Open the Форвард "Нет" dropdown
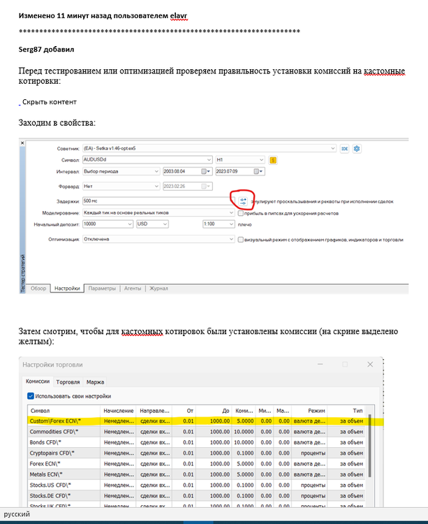The width and height of the screenshot is (428, 524). point(156,186)
